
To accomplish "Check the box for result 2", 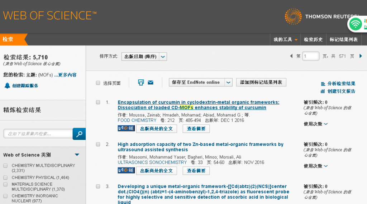I will coord(98,144).
